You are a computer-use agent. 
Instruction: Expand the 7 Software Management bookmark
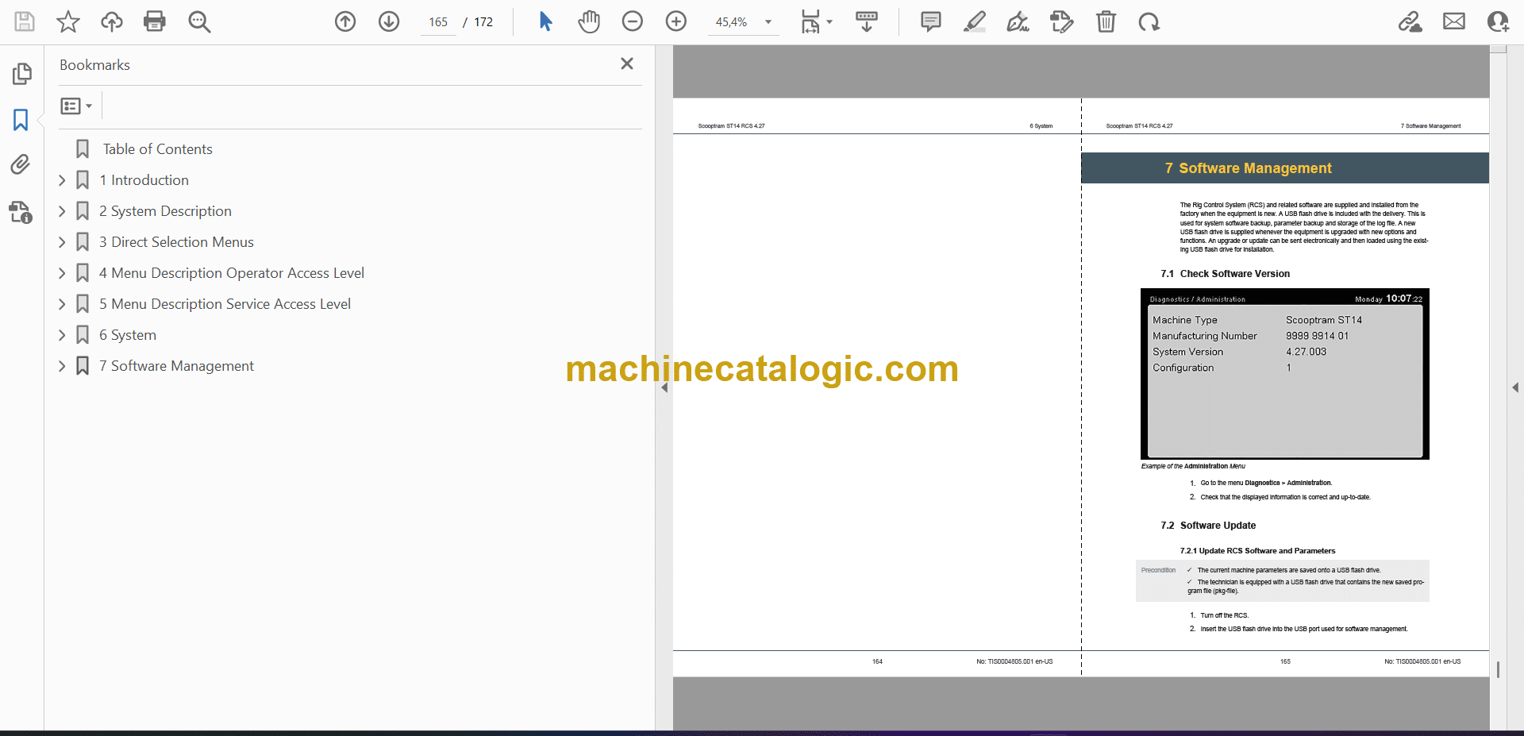click(x=62, y=366)
